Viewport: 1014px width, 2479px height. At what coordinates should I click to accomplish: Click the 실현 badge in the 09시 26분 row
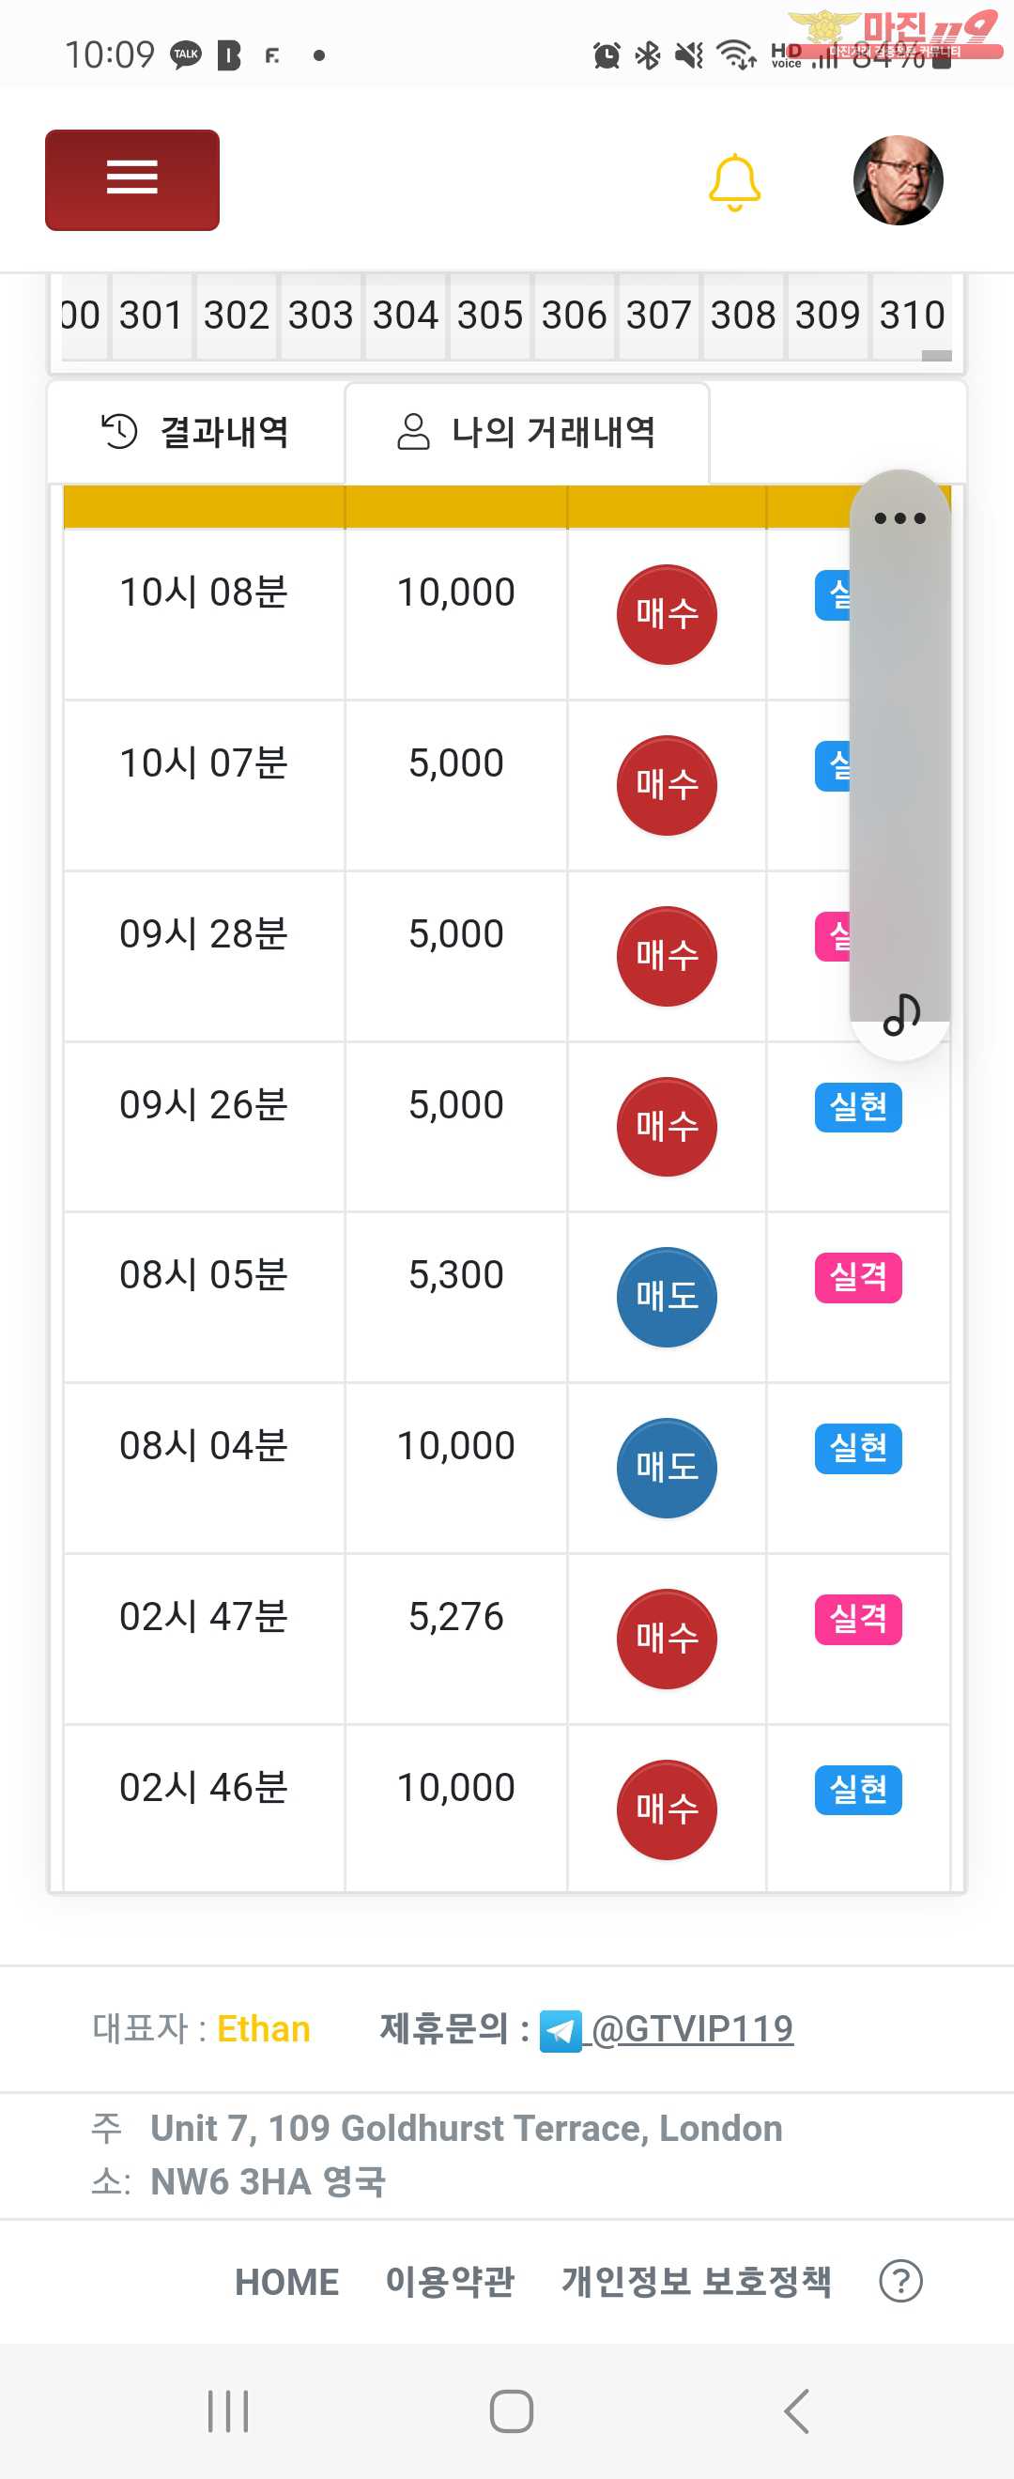pyautogui.click(x=858, y=1107)
